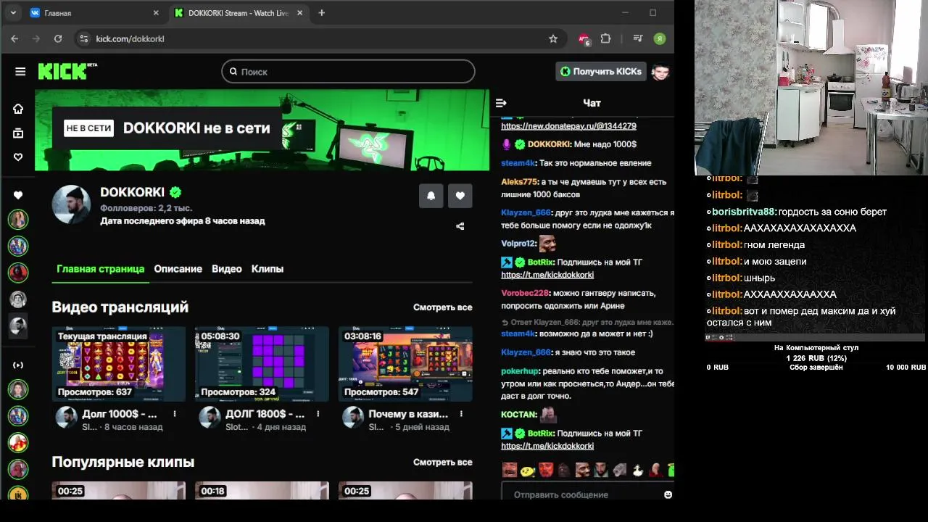Click username pokerhup in chat
This screenshot has width=928, height=522.
click(520, 371)
